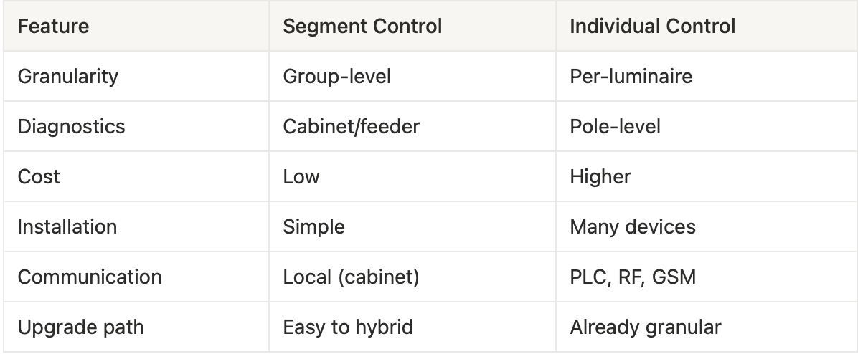Select the Segment Control column header
Viewport: 858px width, 354px height.
(x=362, y=27)
